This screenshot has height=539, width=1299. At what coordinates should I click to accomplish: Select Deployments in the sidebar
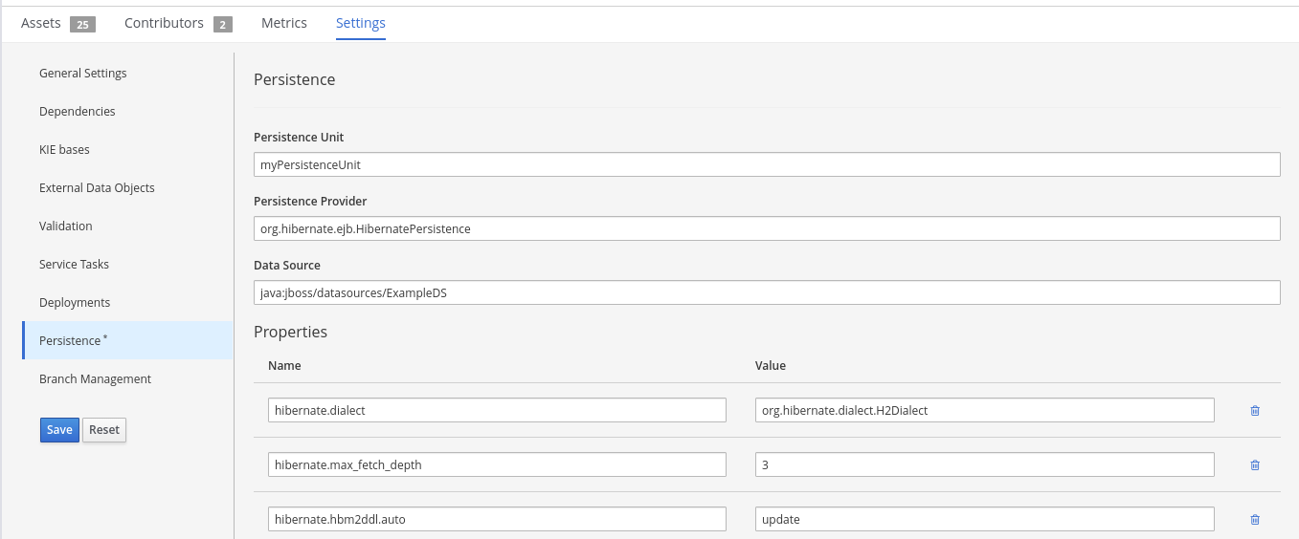coord(75,303)
